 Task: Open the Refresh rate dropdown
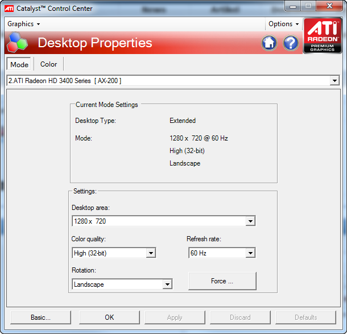pyautogui.click(x=250, y=253)
